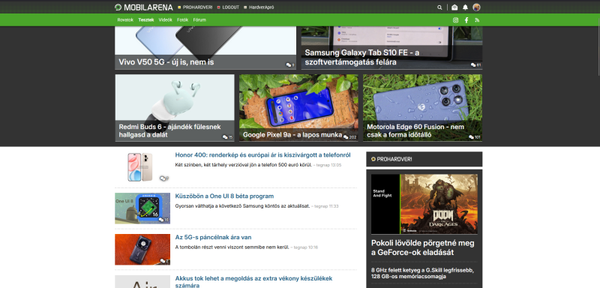Viewport: 600px width, 288px height.
Task: Open Pokoli lövölde pörgetné meg headline
Action: pos(423,247)
